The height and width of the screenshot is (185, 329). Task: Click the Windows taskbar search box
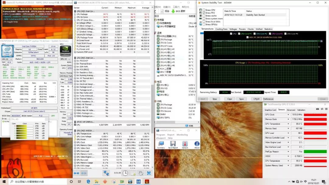(x=29, y=182)
